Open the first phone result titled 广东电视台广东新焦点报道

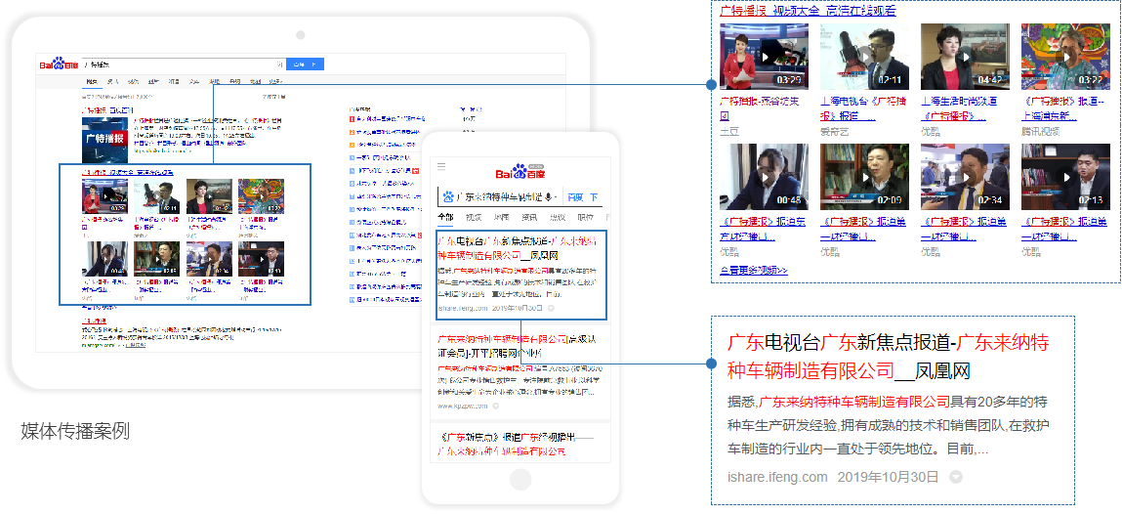pyautogui.click(x=517, y=248)
